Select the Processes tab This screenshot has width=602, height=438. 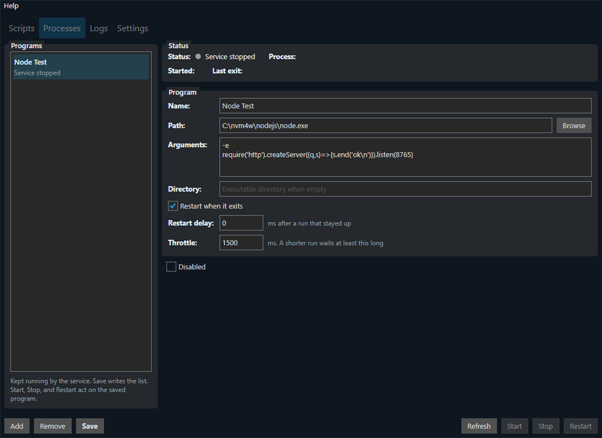[62, 28]
